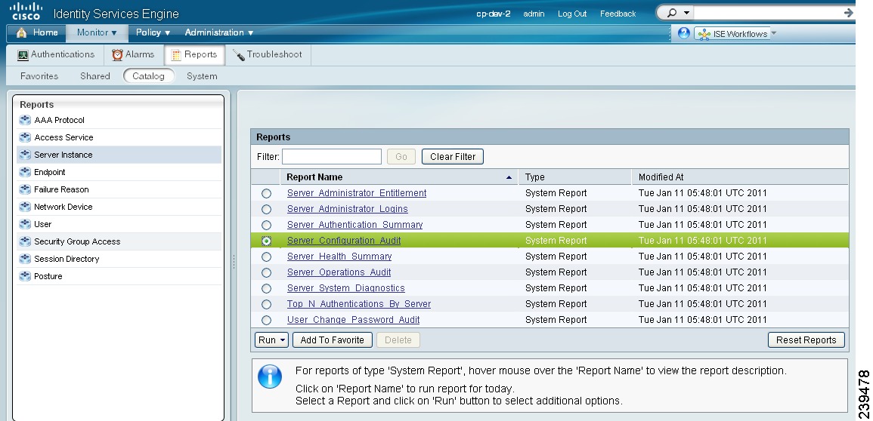Click the Troubleshoot tool icon
This screenshot has height=421, width=873.
coord(239,55)
